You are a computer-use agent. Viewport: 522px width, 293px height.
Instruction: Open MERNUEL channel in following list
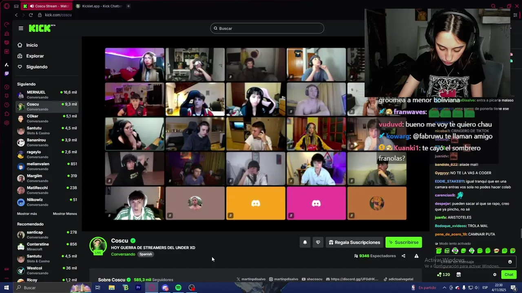click(x=47, y=94)
